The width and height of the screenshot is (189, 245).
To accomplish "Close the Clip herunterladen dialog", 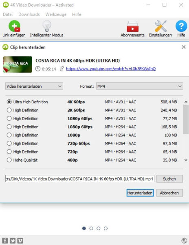I will [x=184, y=47].
